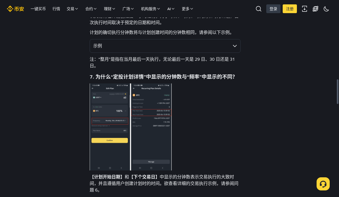Expand the 理财 dropdown menu

point(110,9)
